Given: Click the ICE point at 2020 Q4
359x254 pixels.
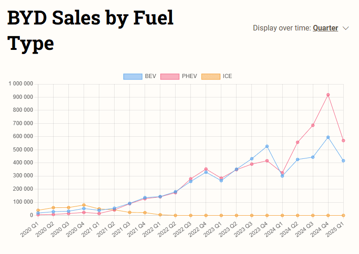Looking at the screenshot, I should (84, 205).
